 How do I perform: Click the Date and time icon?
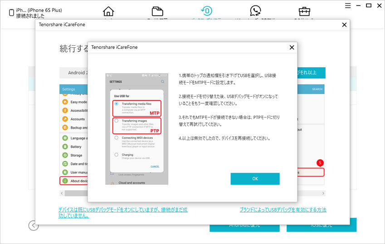point(65,164)
